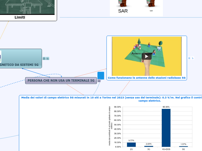Click the 2G bar showing 9.77%
The width and height of the screenshot is (202, 151).
coord(131,145)
